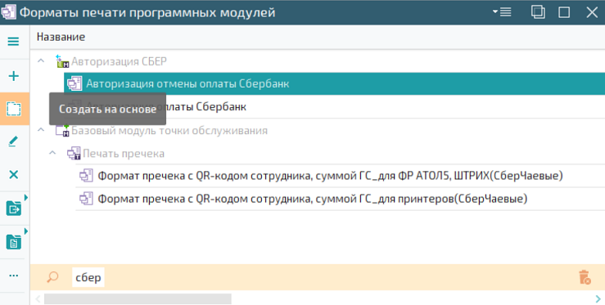Click the scrollbar left arrow
This screenshot has height=305, width=605.
point(38,298)
